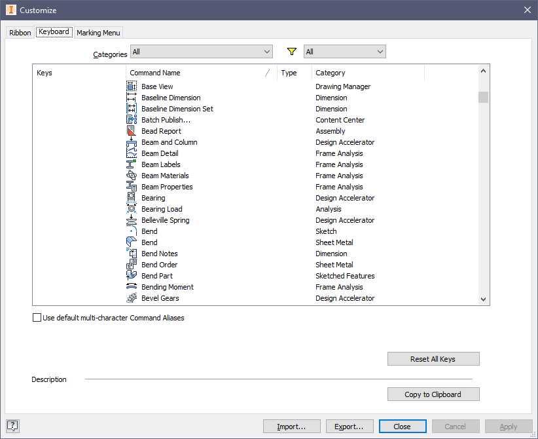Click Keys cell of Beam Labels row
This screenshot has width=538, height=439.
[x=79, y=164]
